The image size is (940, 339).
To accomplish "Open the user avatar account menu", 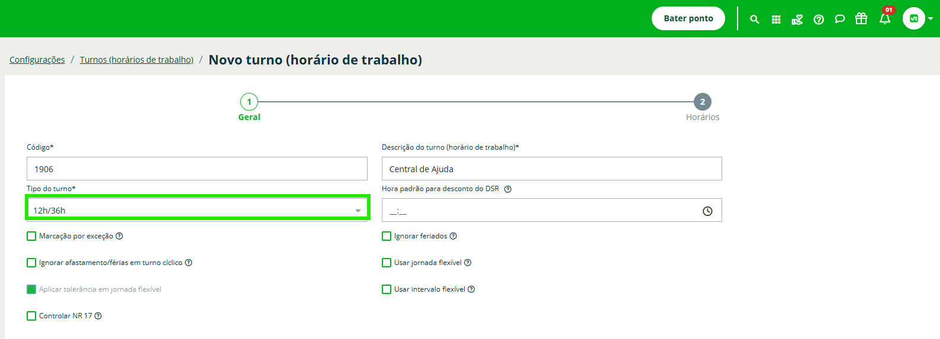I will 918,18.
